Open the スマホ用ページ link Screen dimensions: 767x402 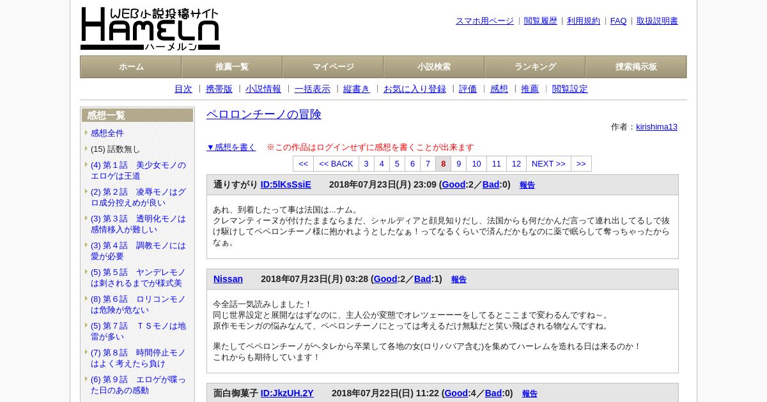[484, 21]
